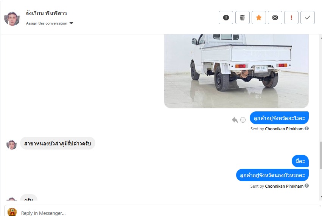Click the conversation vertical scrollbar thumb
This screenshot has height=216, width=322.
coord(320,155)
